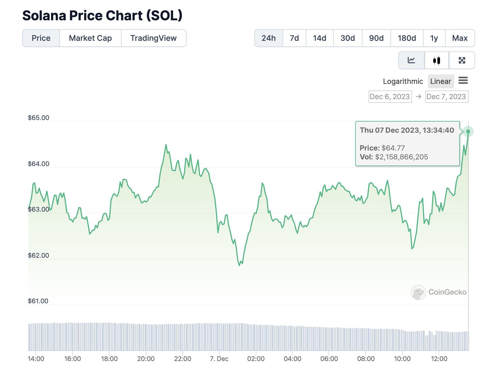Viewport: 492px width, 376px height.
Task: Select the 24h time range
Action: click(x=269, y=38)
